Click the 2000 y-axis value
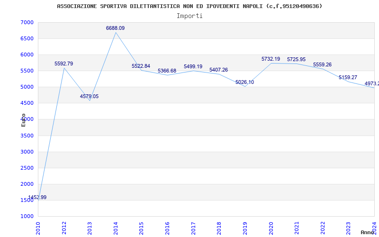This screenshot has width=379, height=237. click(x=27, y=184)
